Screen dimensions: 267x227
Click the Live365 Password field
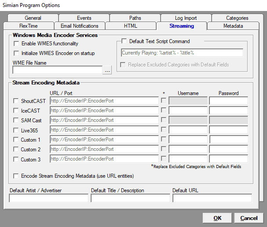pos(229,130)
